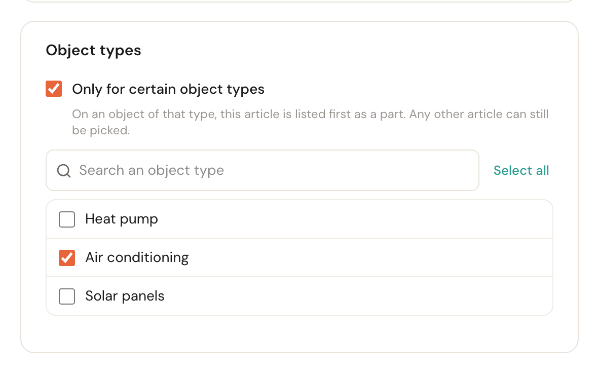Click the 'Select all' link
Screen dimensions: 599x373
point(521,170)
